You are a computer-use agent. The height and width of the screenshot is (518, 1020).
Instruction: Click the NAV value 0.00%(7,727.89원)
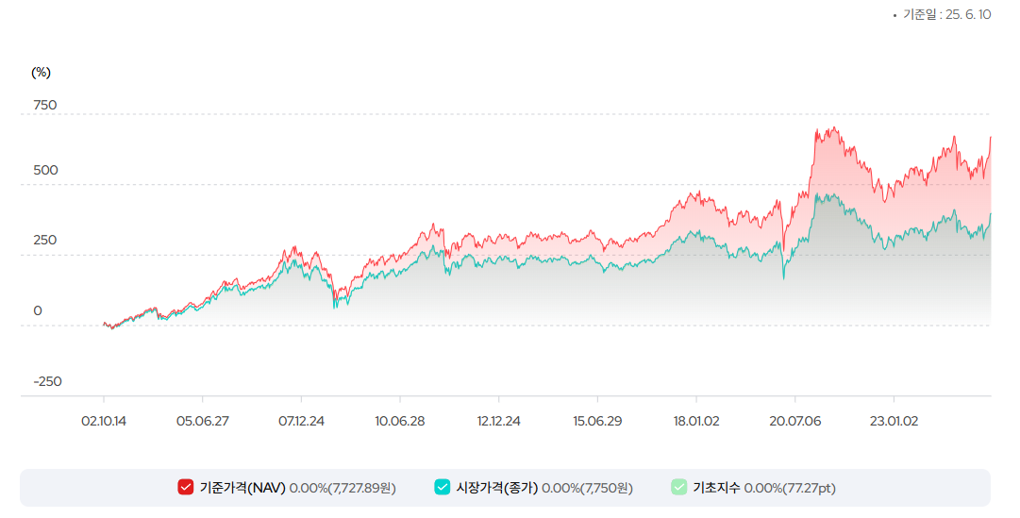[343, 488]
